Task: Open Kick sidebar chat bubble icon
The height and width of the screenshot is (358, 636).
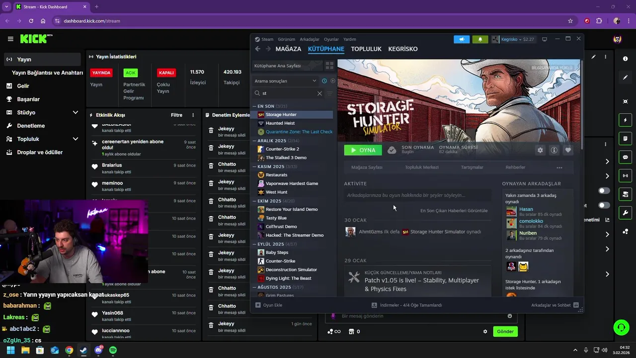Action: [x=625, y=157]
